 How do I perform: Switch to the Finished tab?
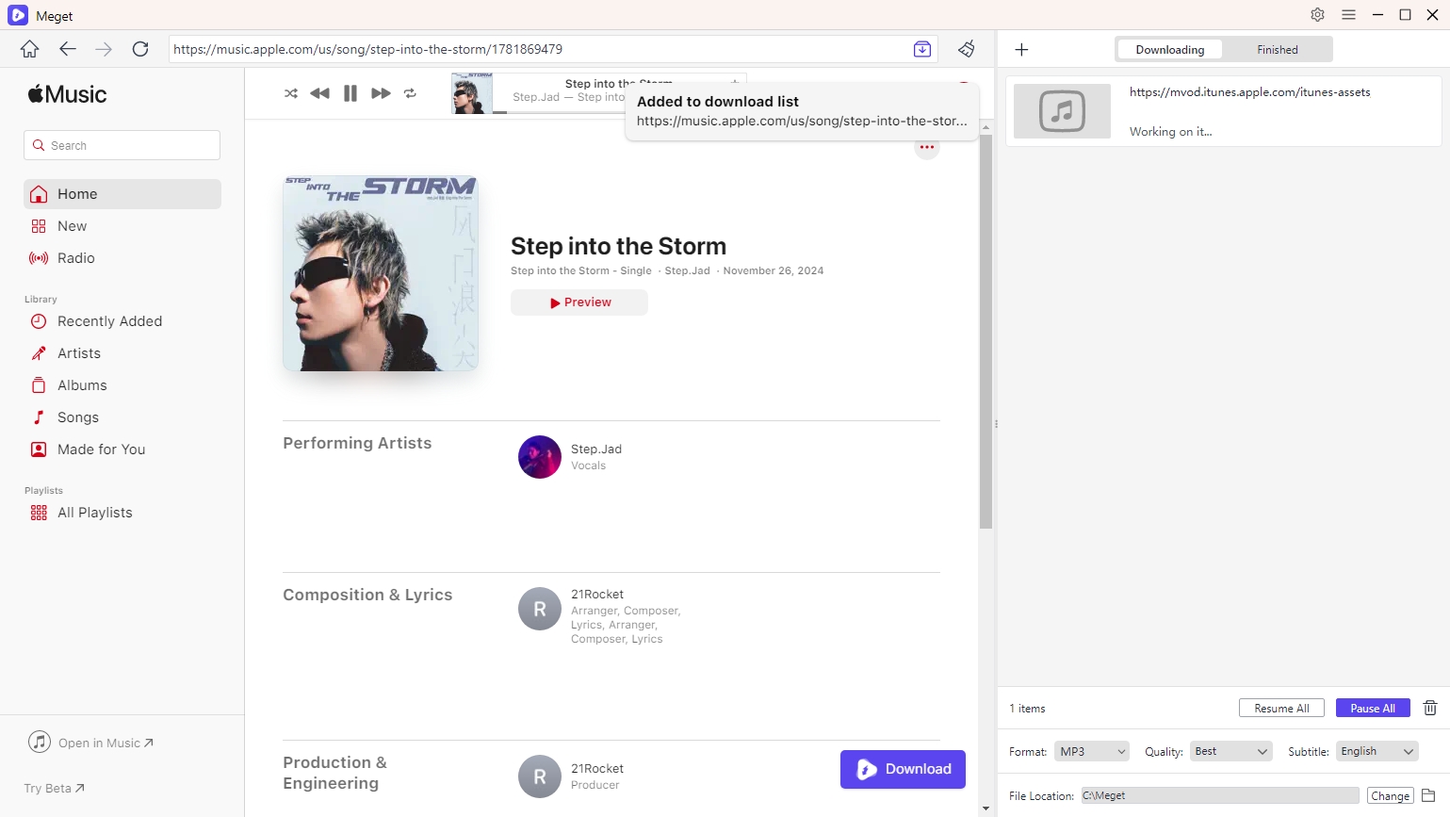click(x=1277, y=50)
